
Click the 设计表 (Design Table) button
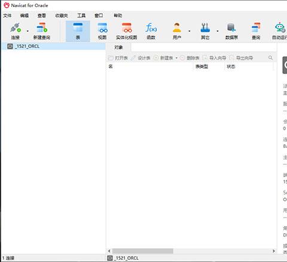pos(141,58)
